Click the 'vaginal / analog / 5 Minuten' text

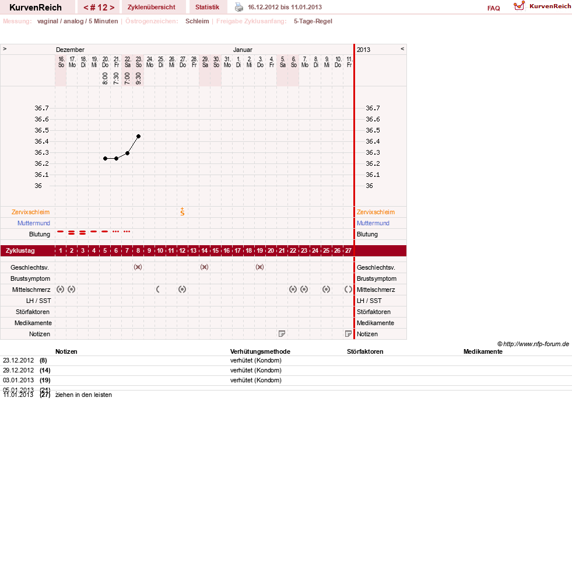click(78, 21)
